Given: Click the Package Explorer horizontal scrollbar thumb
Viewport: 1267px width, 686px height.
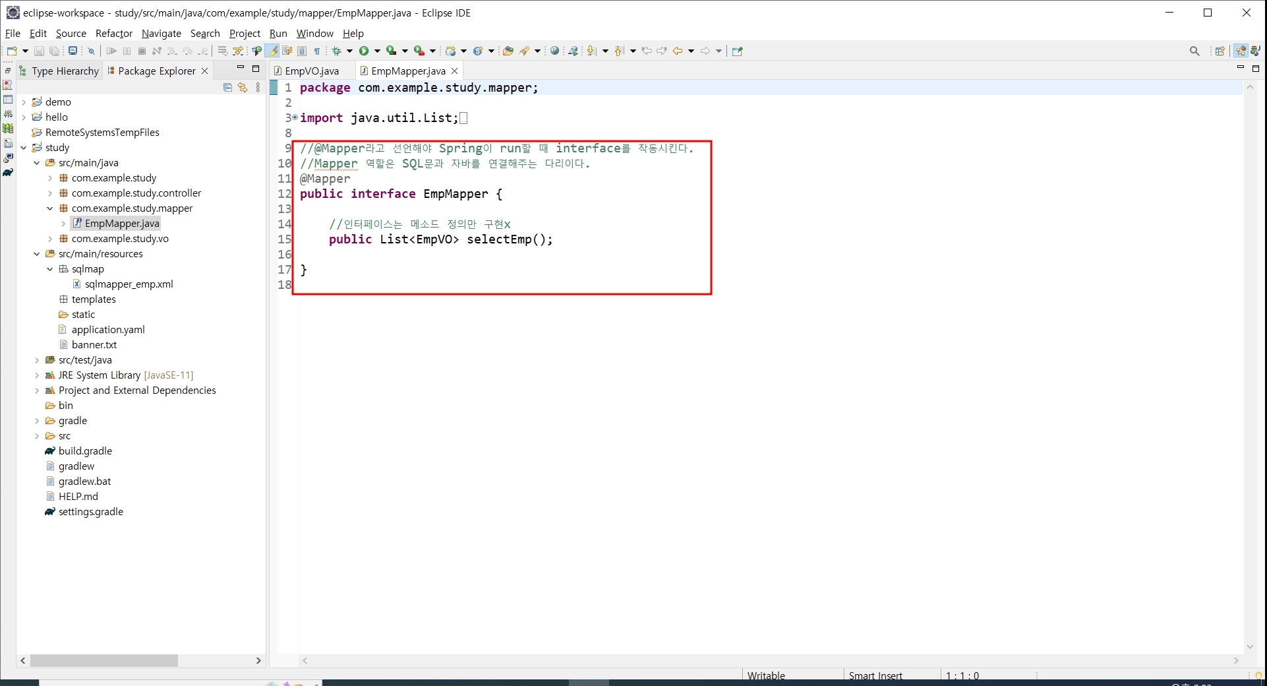Looking at the screenshot, I should coord(104,660).
